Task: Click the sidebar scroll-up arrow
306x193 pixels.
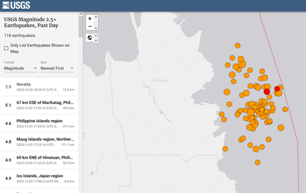Action: tap(81, 14)
